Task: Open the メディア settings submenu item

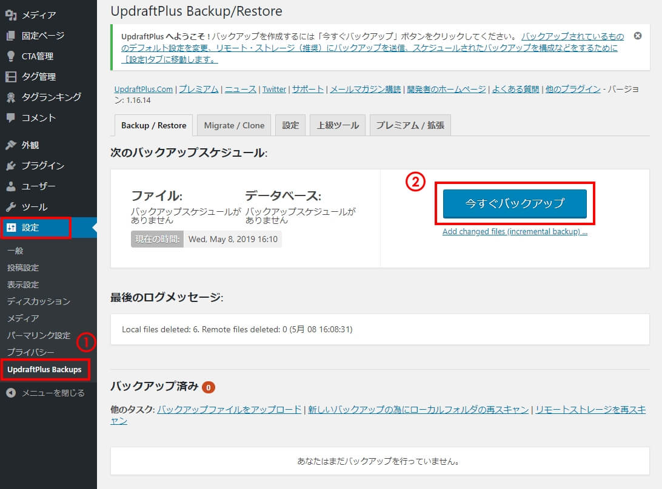Action: (x=23, y=318)
